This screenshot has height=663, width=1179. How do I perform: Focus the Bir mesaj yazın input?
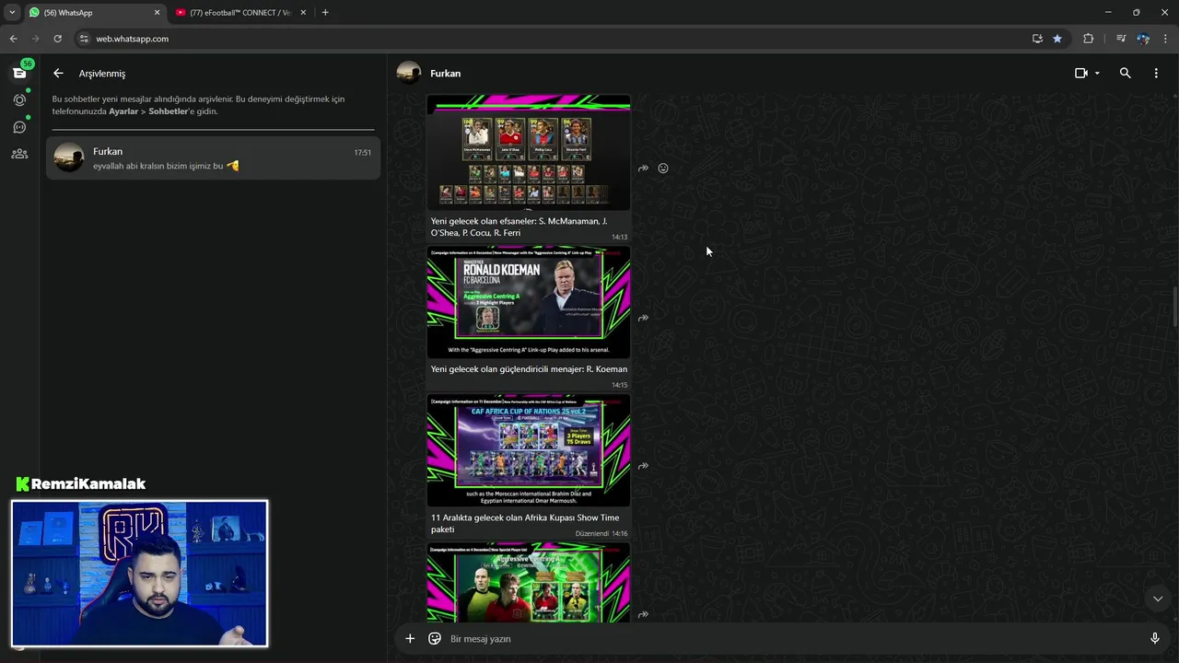pos(792,638)
